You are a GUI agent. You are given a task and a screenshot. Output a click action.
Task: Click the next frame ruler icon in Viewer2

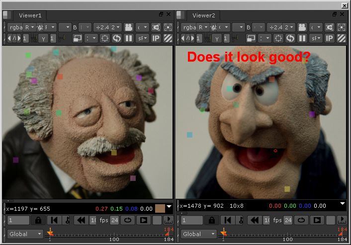pos(342,220)
